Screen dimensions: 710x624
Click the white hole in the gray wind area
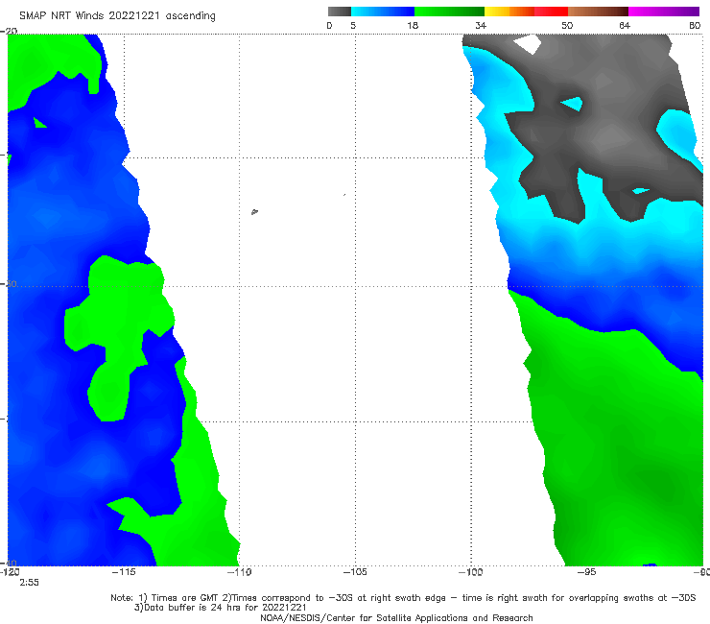click(x=528, y=44)
